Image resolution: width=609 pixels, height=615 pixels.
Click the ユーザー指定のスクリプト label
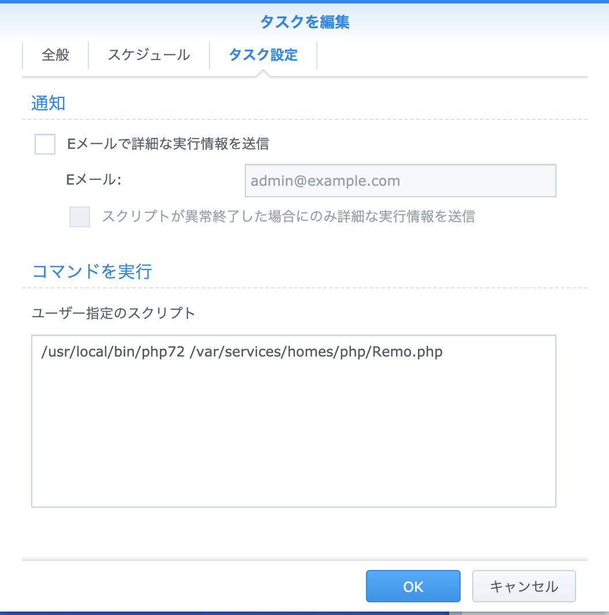click(113, 313)
